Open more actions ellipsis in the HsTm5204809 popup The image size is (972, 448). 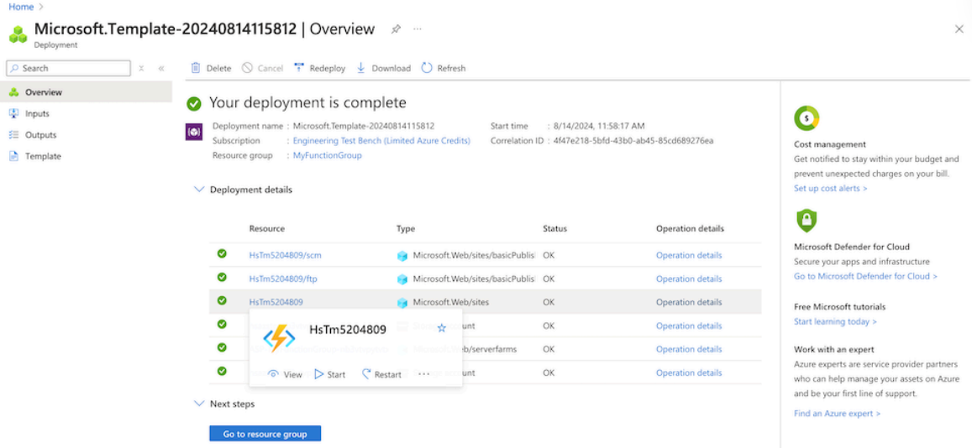424,373
